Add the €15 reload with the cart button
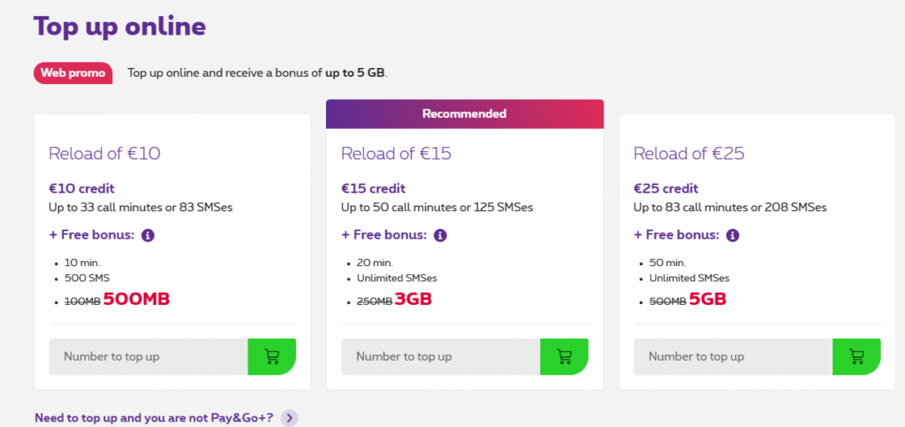This screenshot has width=905, height=427. pyautogui.click(x=564, y=356)
